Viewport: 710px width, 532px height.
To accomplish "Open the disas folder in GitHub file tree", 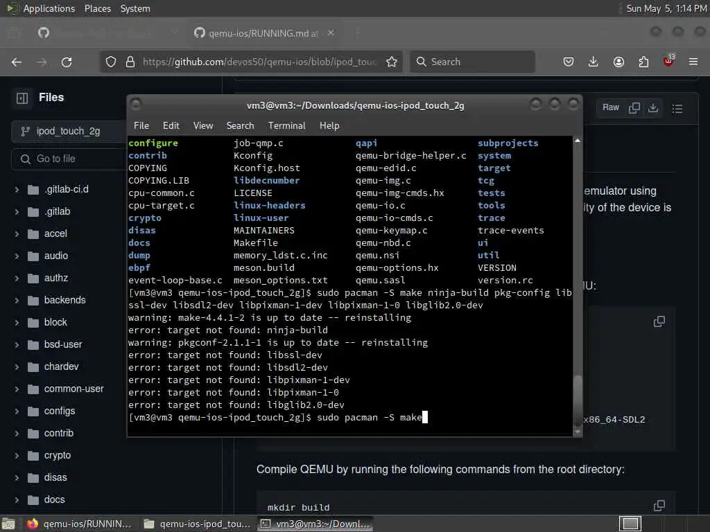I will [x=55, y=477].
